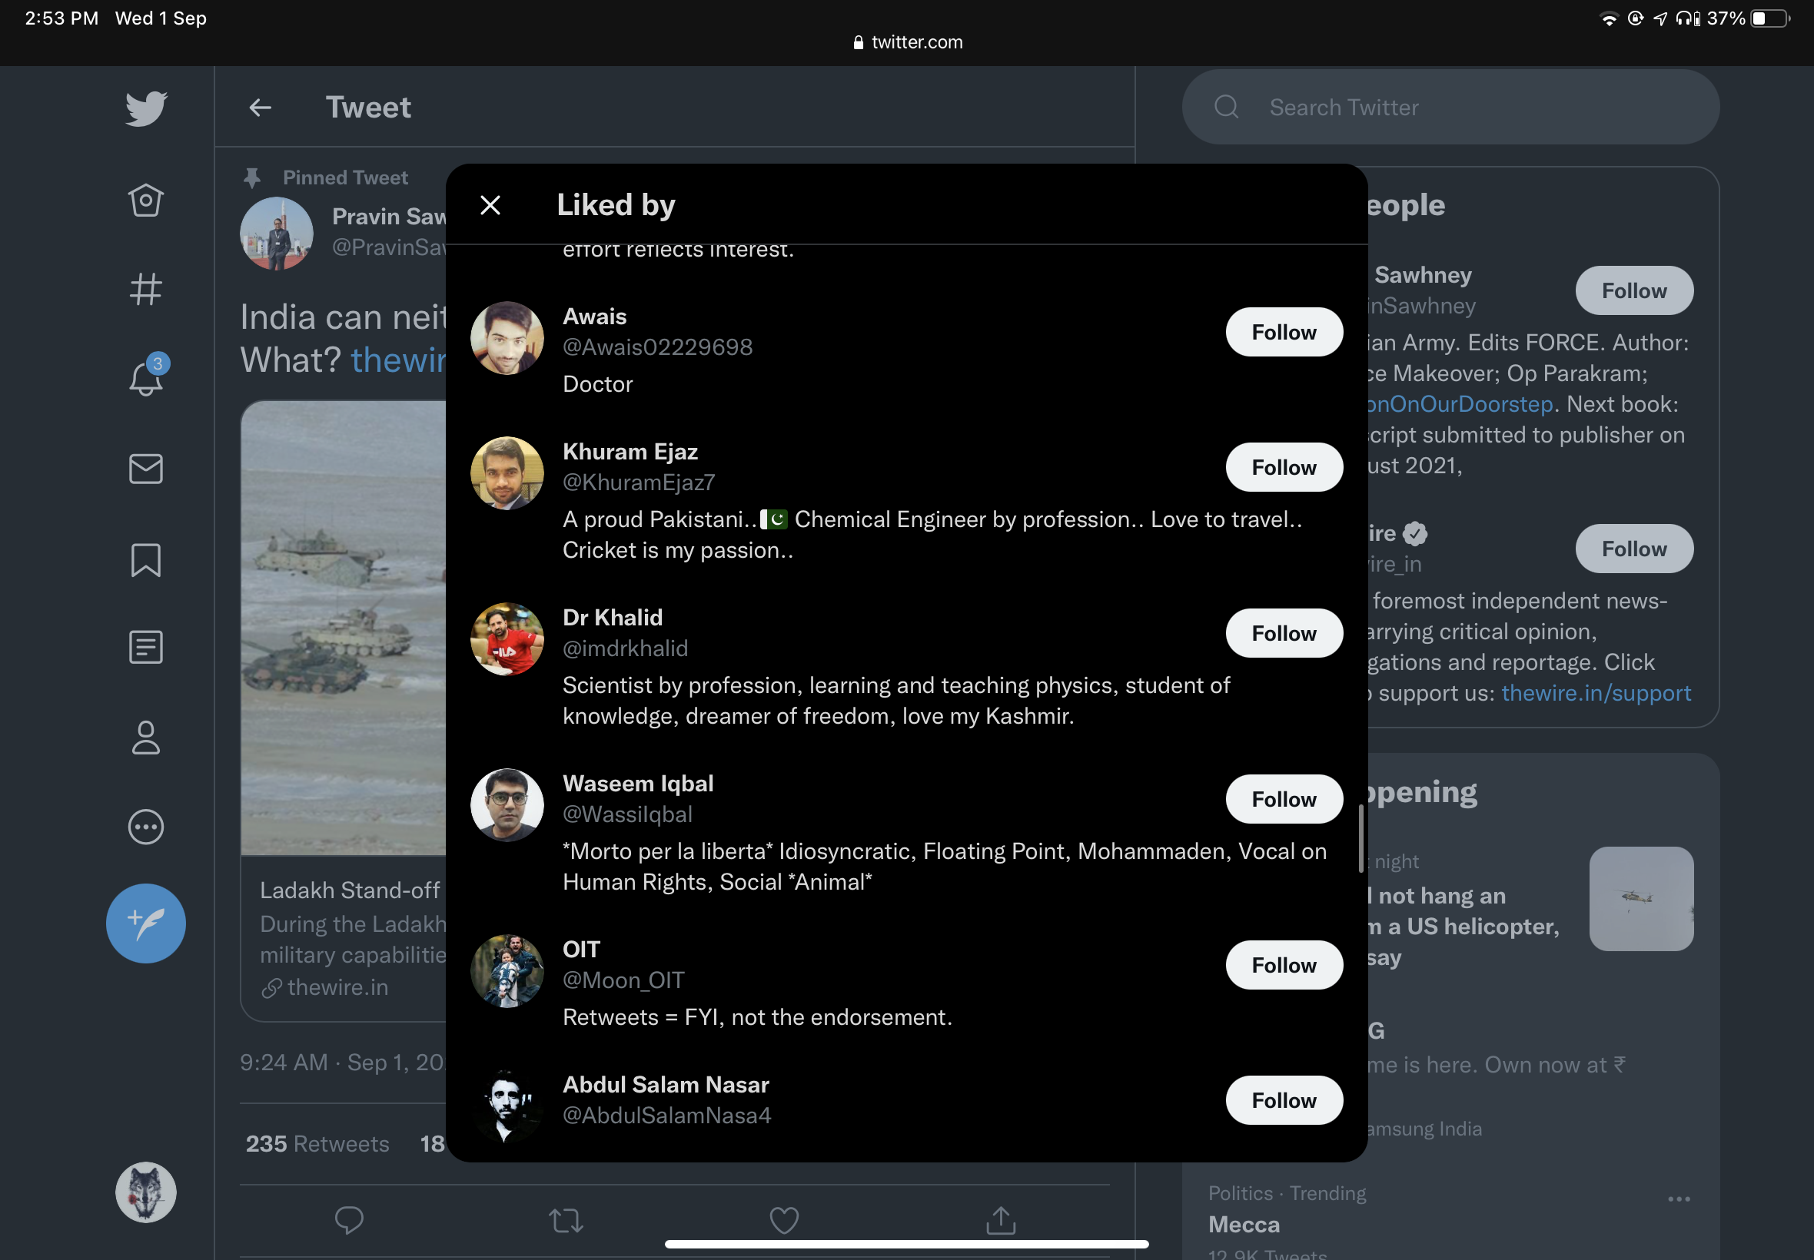
Task: Follow Abdul Salam Nasar
Action: coord(1284,1099)
